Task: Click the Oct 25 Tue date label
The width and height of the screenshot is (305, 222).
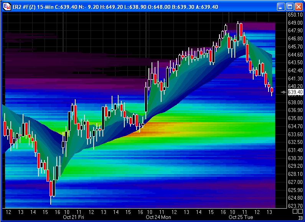Action: click(241, 217)
